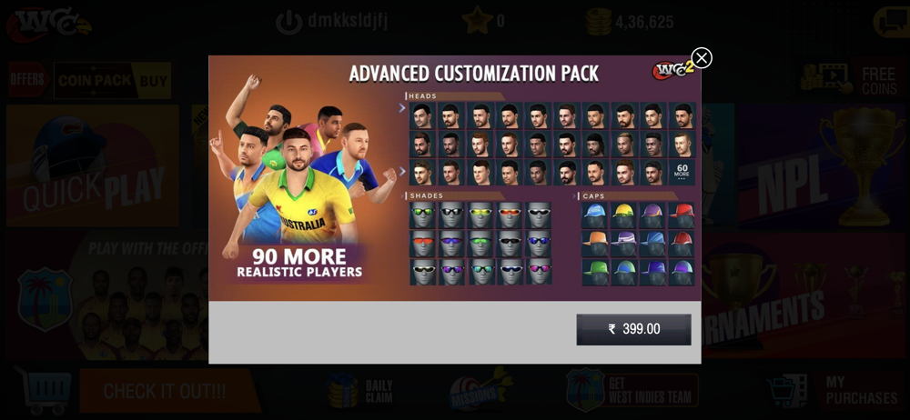Open the chat bubble icon at top right
Viewport: 910px width, 420px height.
click(892, 22)
